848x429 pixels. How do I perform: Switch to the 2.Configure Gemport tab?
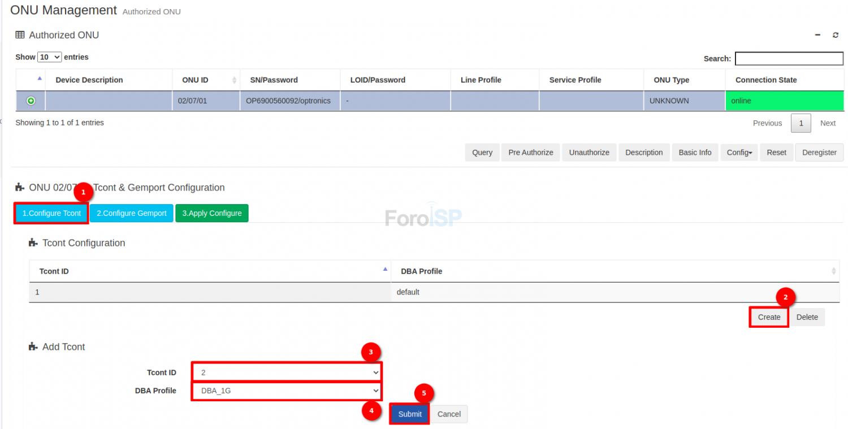(x=131, y=213)
